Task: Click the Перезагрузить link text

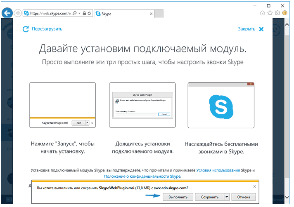Action: pyautogui.click(x=47, y=29)
